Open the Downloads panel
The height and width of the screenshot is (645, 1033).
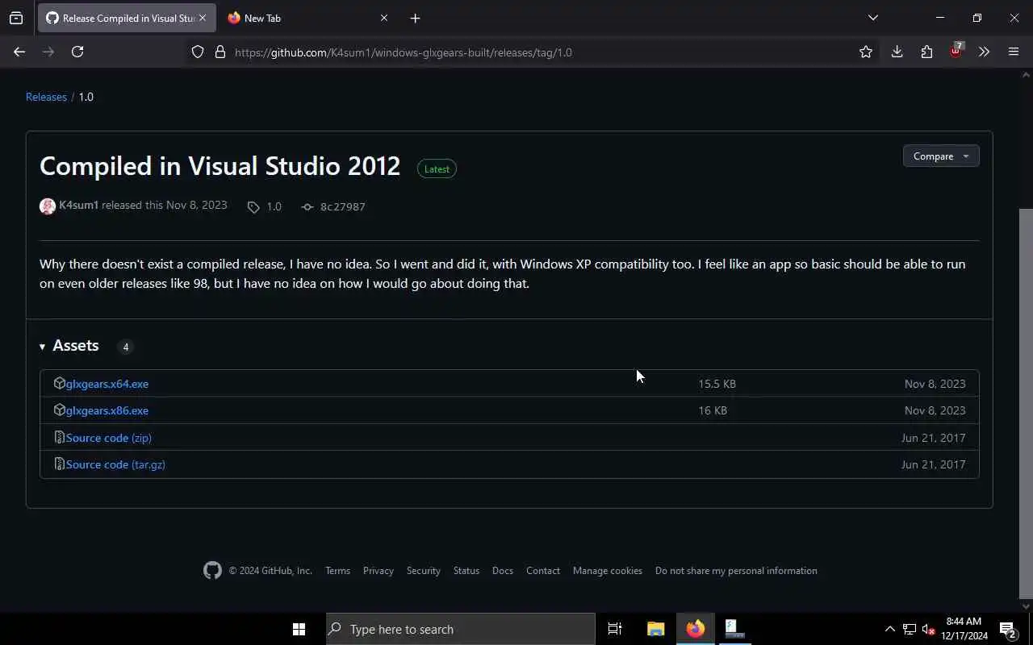pyautogui.click(x=897, y=52)
